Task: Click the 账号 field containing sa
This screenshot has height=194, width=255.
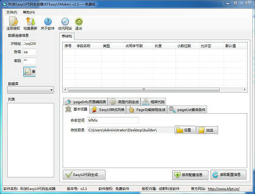Action: [29, 52]
